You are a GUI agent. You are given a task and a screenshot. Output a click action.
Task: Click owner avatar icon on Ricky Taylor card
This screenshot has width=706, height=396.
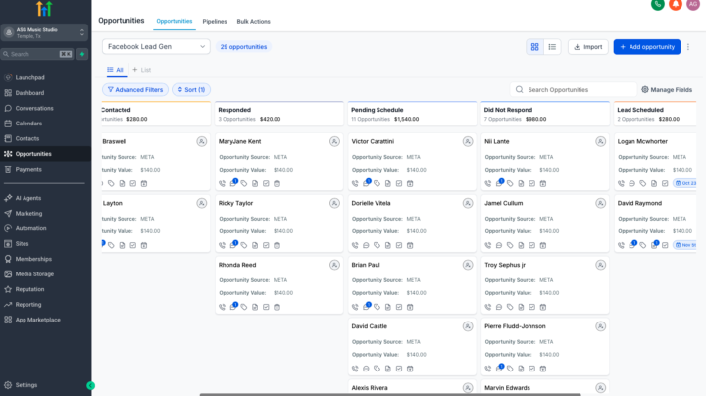[x=334, y=203]
